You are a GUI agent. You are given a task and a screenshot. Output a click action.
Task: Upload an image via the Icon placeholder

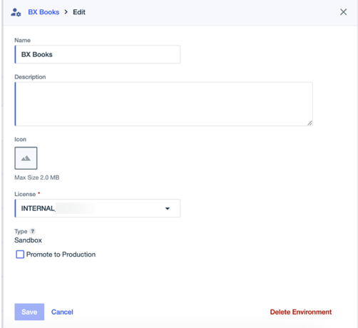point(26,158)
